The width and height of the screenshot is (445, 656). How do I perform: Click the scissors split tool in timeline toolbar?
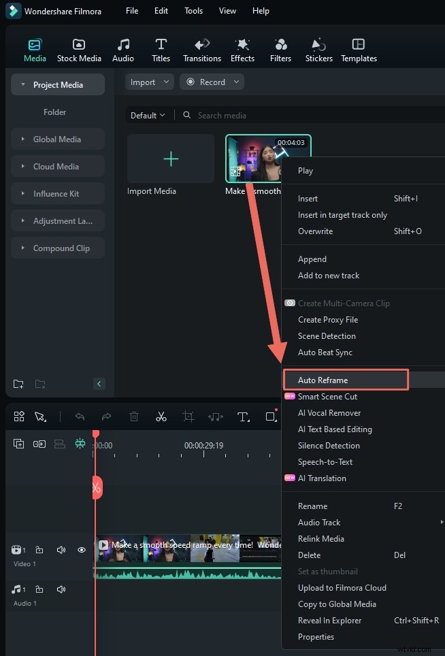[x=161, y=416]
